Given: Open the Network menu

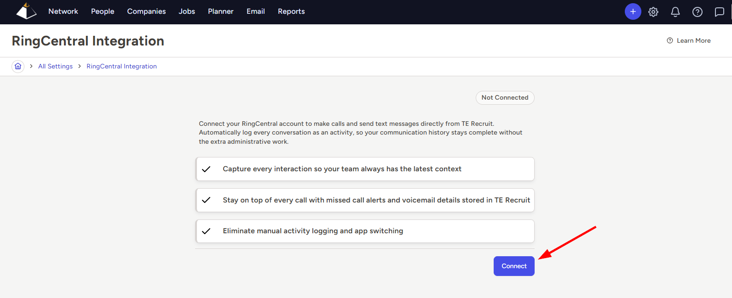Looking at the screenshot, I should click(63, 11).
